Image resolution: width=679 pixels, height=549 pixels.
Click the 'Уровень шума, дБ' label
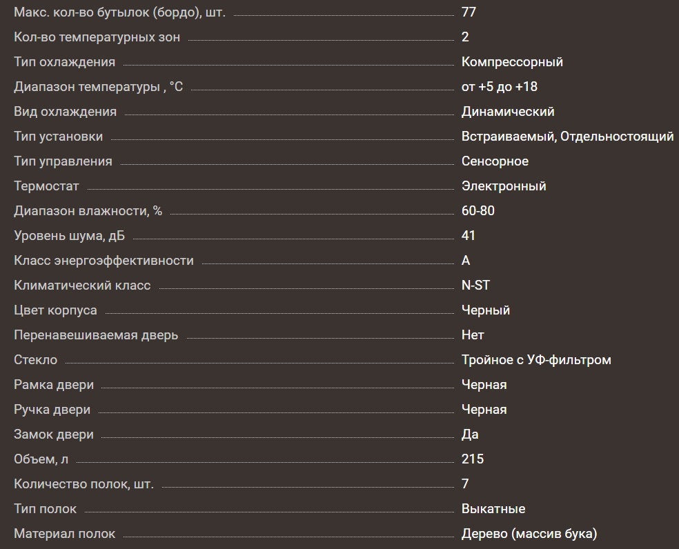coord(69,236)
